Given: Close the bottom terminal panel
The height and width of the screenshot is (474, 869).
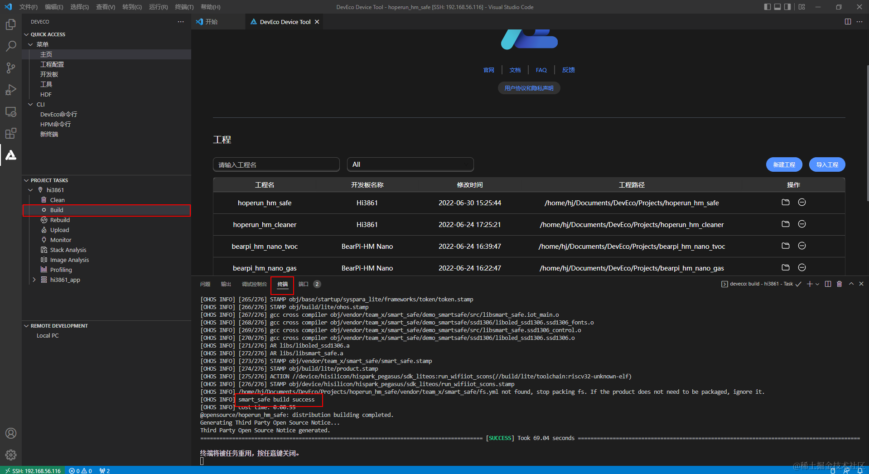Looking at the screenshot, I should tap(861, 284).
